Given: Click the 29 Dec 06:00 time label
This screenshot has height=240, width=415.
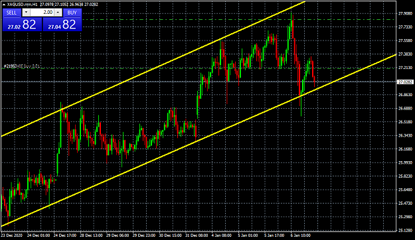Looking at the screenshot, I should coord(118,235).
